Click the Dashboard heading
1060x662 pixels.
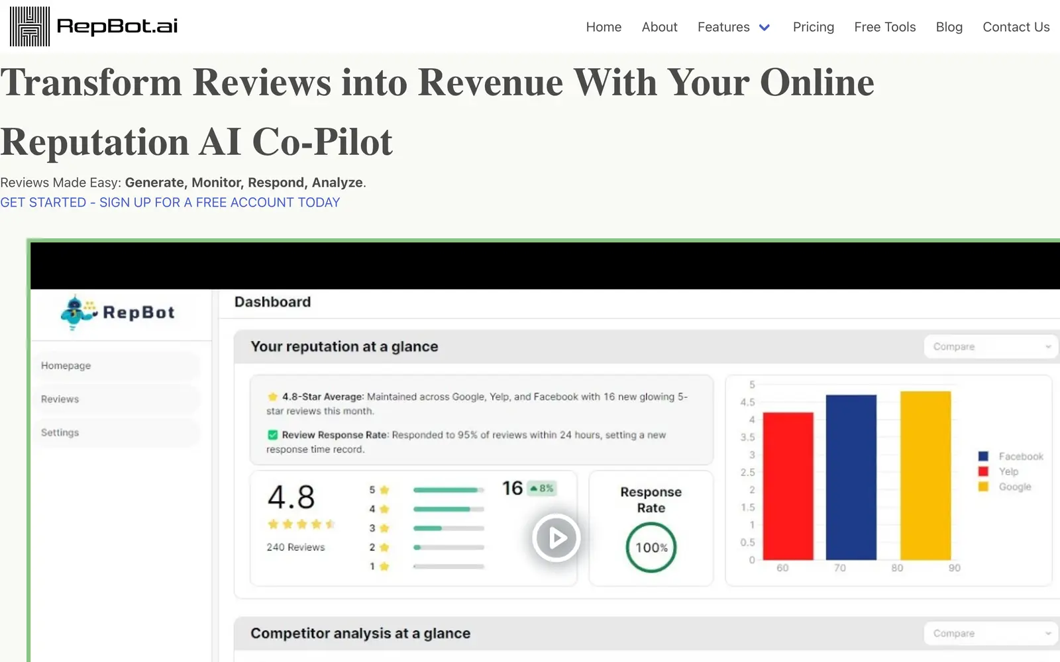pos(273,302)
